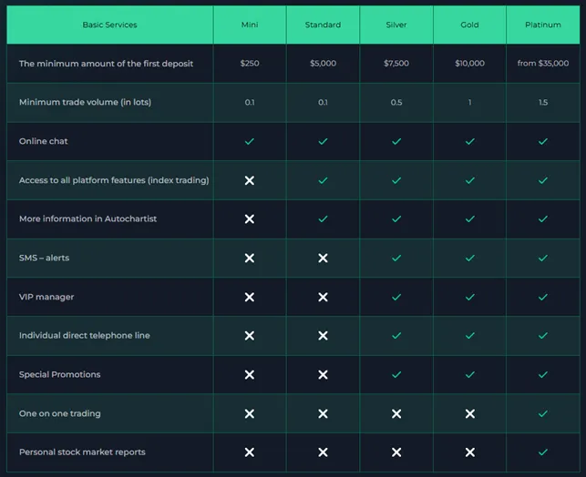Click Gold checkmark for Individual direct telephone line

tap(470, 336)
